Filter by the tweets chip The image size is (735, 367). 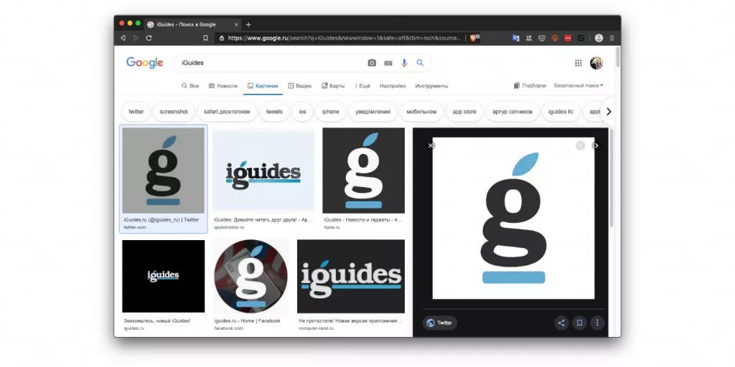[x=274, y=112]
